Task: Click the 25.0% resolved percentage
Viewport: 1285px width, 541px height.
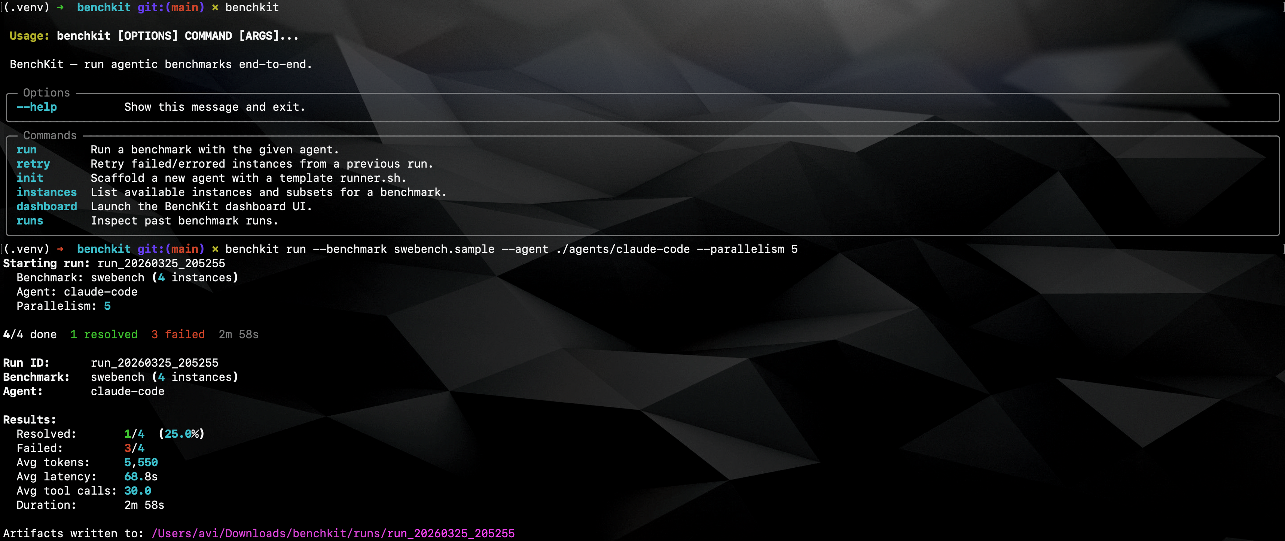Action: [181, 434]
